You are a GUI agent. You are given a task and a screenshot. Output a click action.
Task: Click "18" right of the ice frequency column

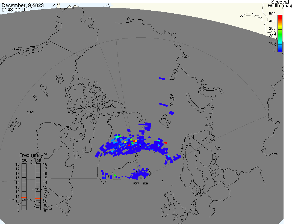(45, 164)
